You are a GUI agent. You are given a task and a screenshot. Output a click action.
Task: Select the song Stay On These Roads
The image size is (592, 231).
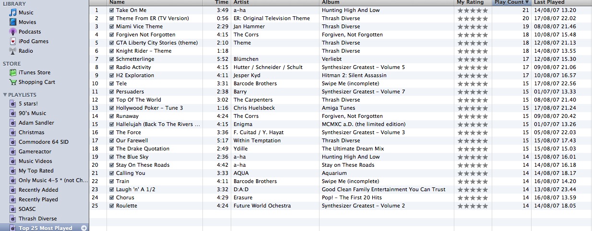[142, 165]
